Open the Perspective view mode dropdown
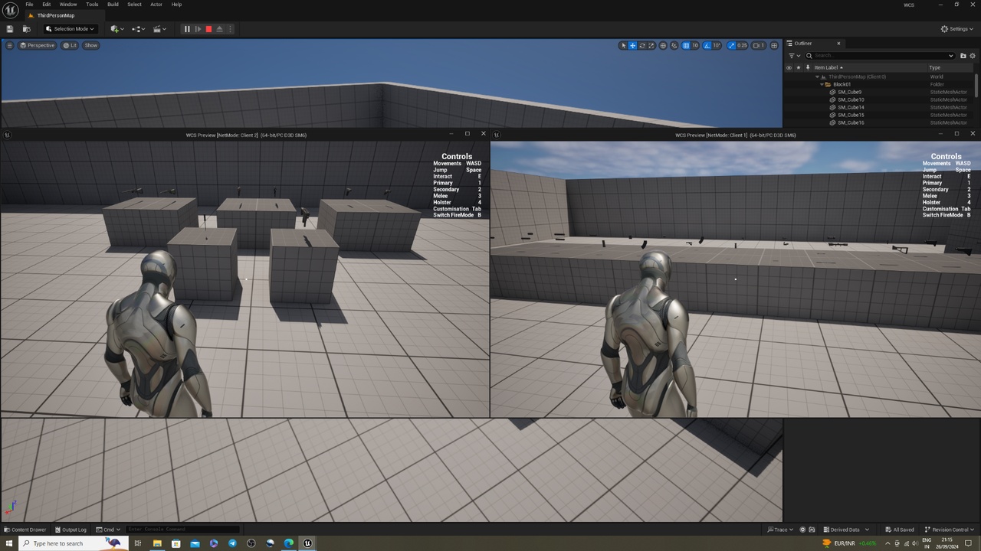Image resolution: width=981 pixels, height=551 pixels. tap(38, 45)
